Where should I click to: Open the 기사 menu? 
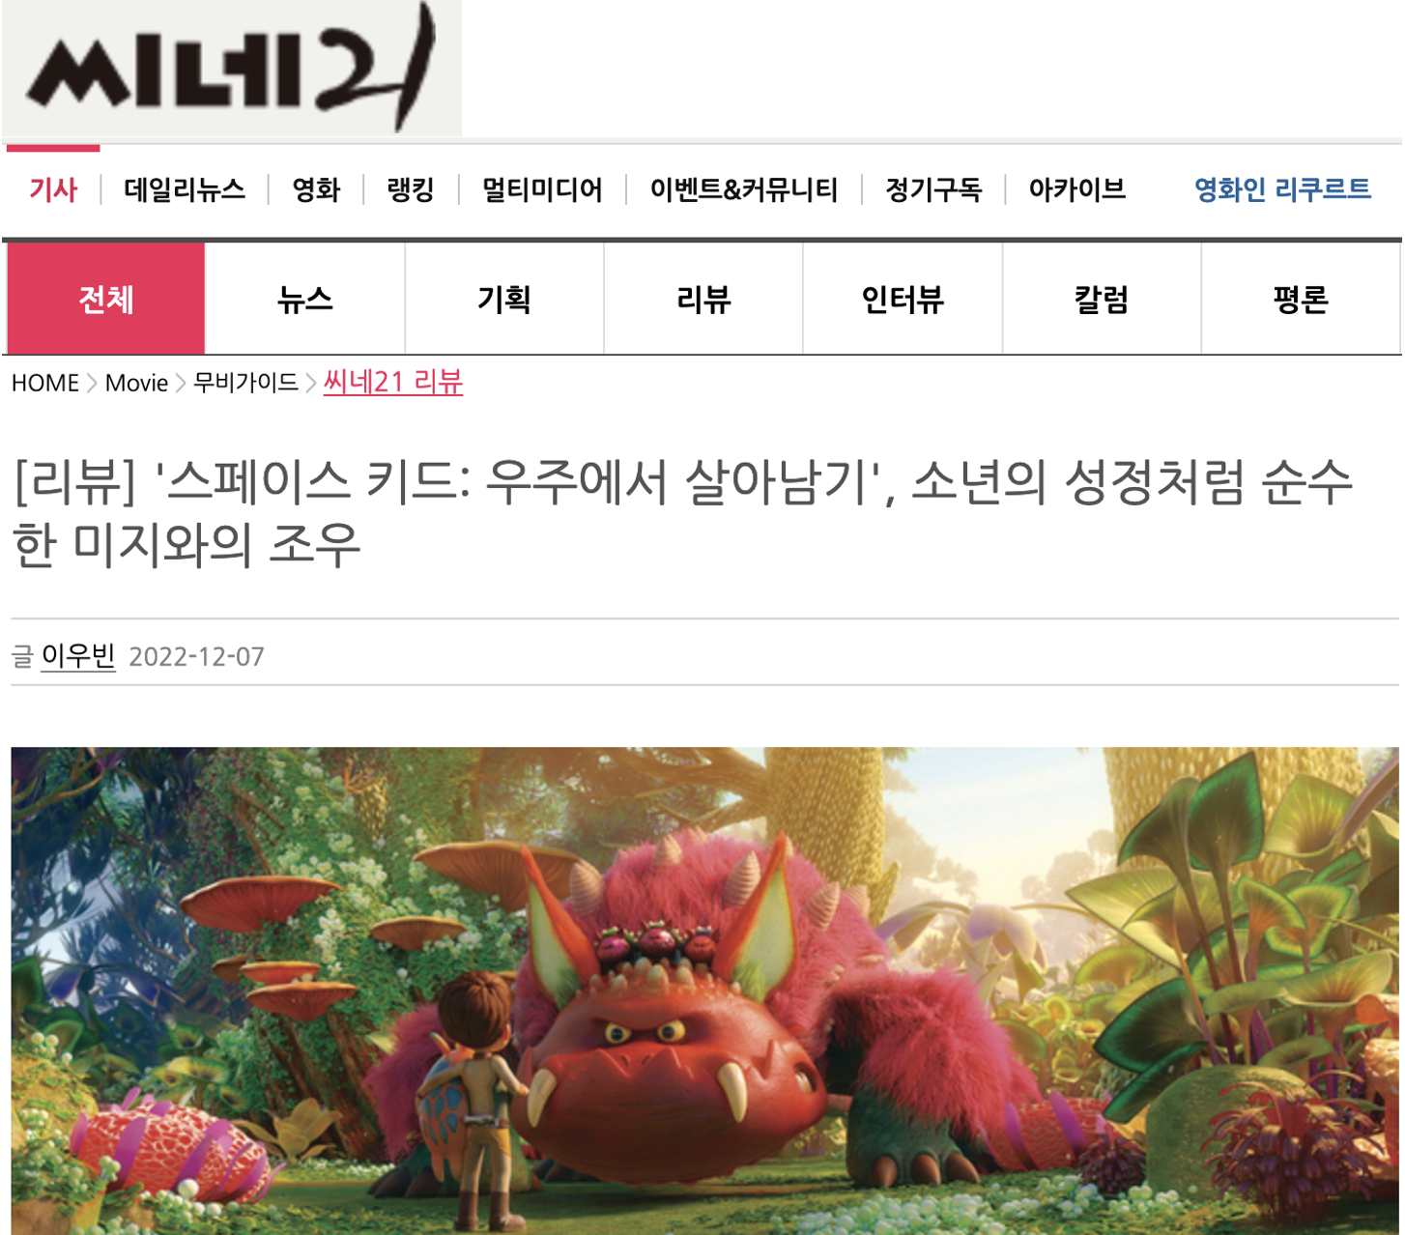(53, 189)
